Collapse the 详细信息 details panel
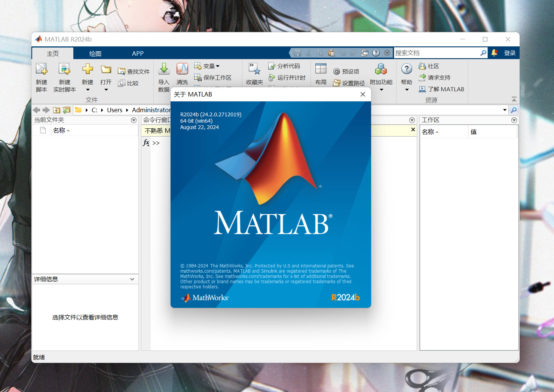Image resolution: width=554 pixels, height=392 pixels. point(132,279)
